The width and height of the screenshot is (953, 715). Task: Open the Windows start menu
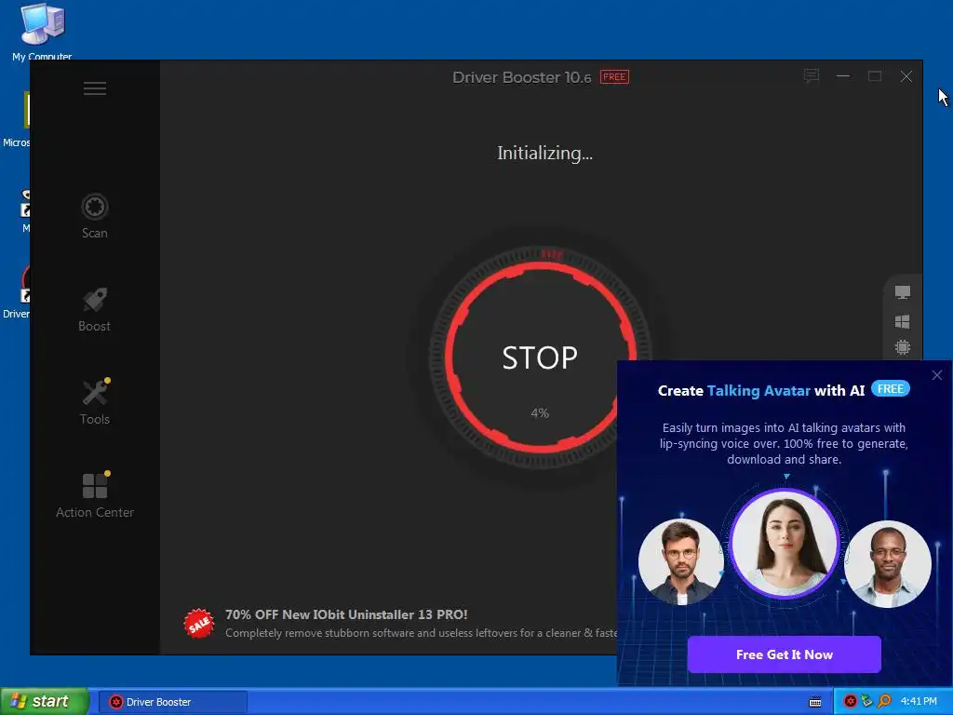tap(45, 702)
